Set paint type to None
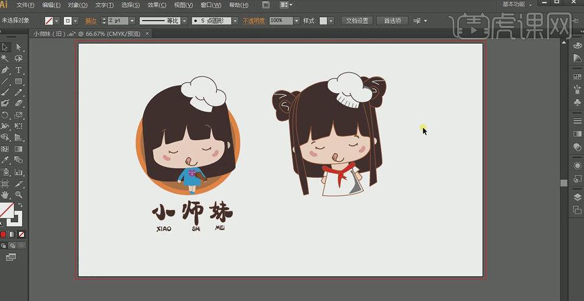 point(22,234)
